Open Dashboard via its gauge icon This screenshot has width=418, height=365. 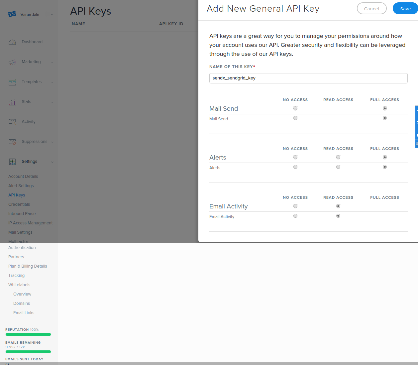(12, 42)
